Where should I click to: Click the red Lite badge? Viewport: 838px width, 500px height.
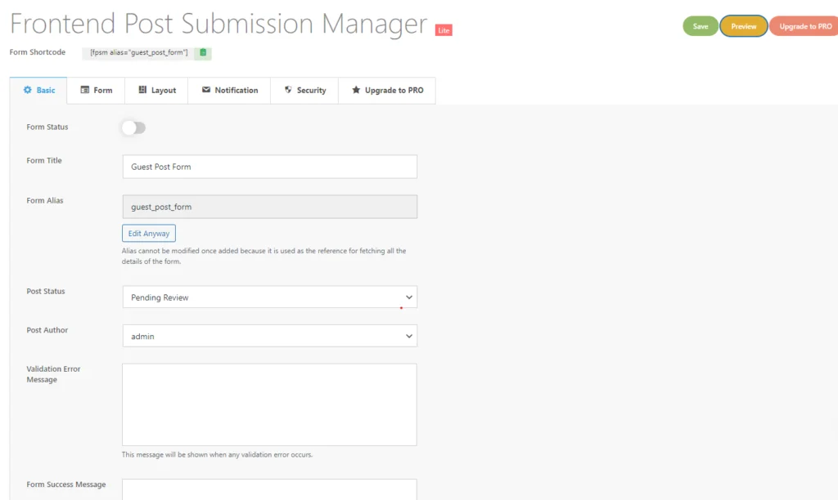tap(444, 30)
